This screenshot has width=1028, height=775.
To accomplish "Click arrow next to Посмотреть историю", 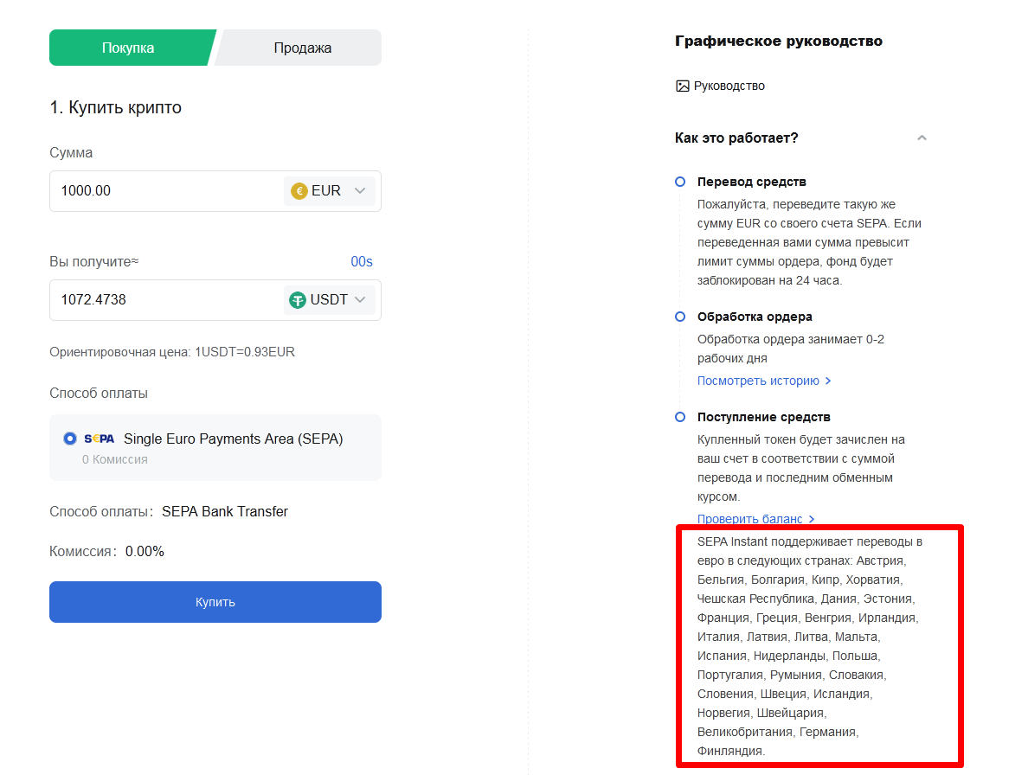I will (828, 381).
